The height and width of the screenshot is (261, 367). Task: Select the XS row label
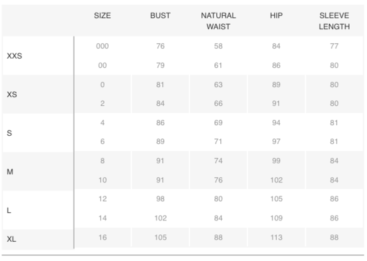click(x=12, y=95)
